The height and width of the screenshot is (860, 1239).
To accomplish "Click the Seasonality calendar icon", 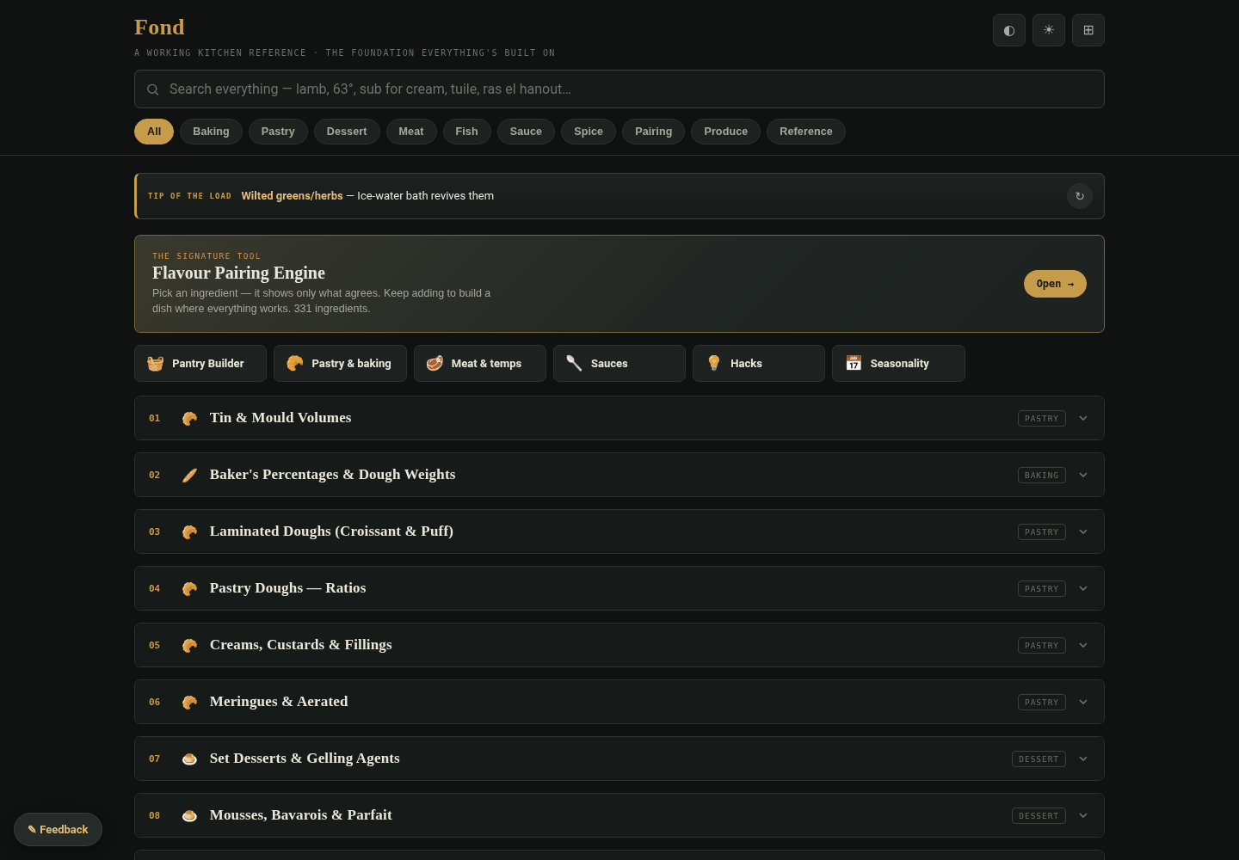I will coord(854,363).
